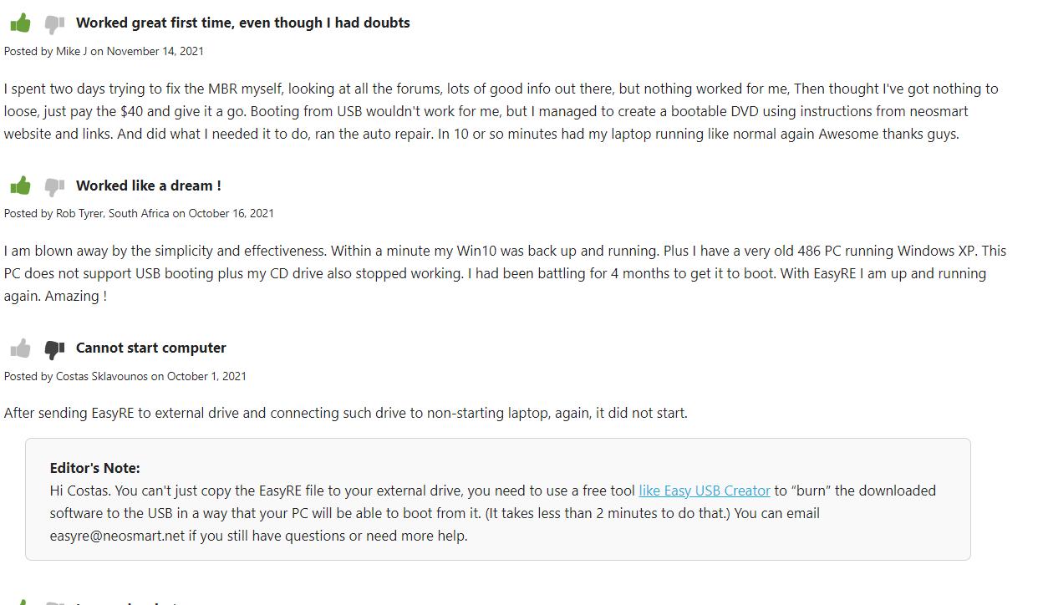Click the easyre@neosmart.net email address text
Viewport: 1043px width, 605px height.
tap(117, 536)
